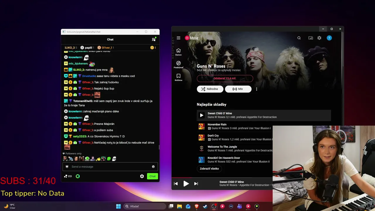Open chat settings gear icon
Screen dimensions: 375x211
(142, 176)
